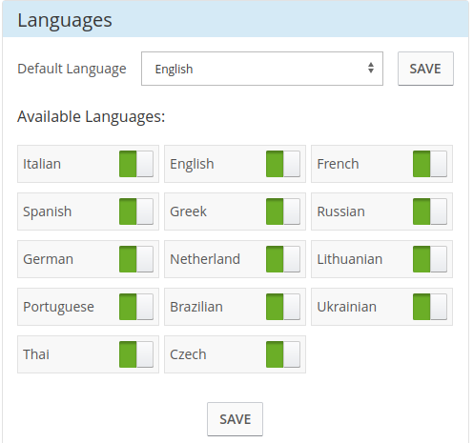The image size is (473, 443).
Task: Turn off the Netherland toggle
Action: (283, 259)
